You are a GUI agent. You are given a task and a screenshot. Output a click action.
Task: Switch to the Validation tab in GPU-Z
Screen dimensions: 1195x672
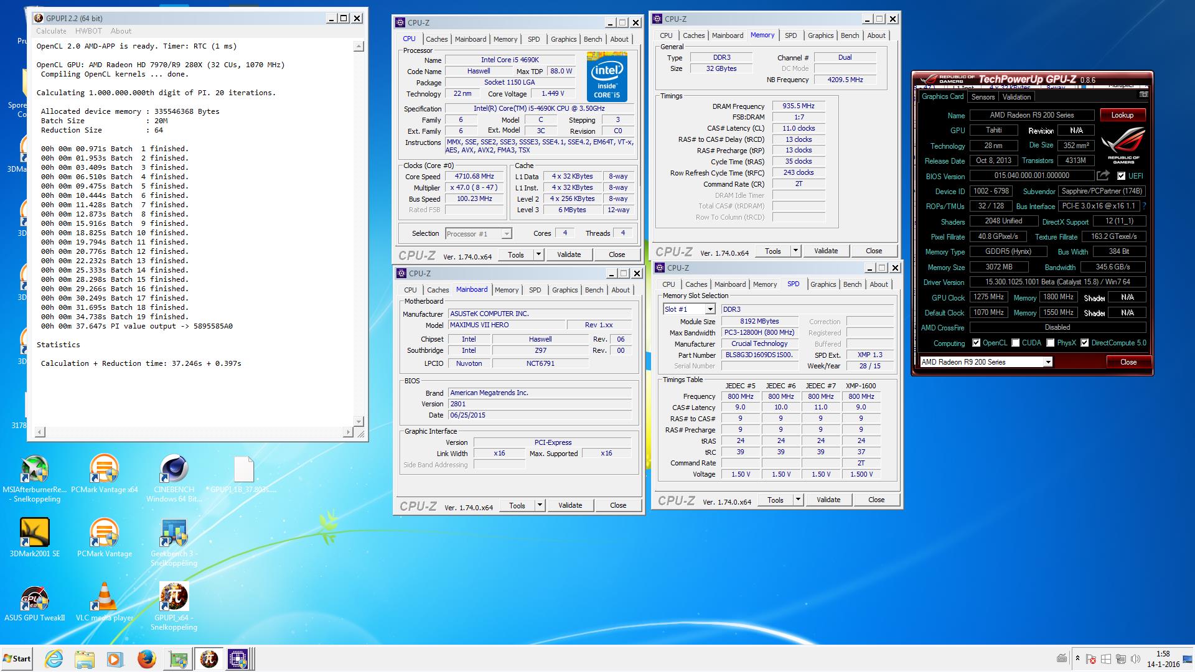1016,97
